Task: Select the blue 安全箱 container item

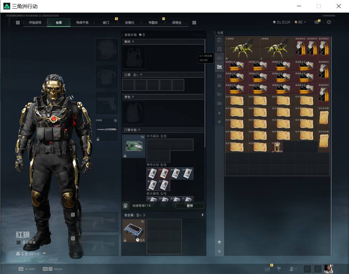Action: tap(134, 230)
